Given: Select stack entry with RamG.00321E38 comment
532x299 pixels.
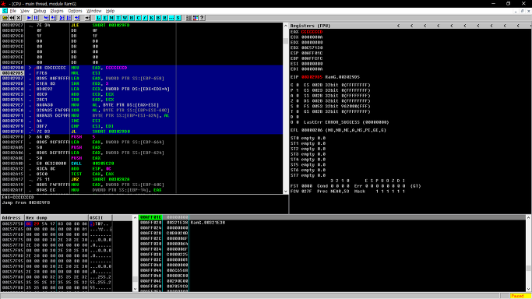Looking at the screenshot, I should [x=333, y=223].
